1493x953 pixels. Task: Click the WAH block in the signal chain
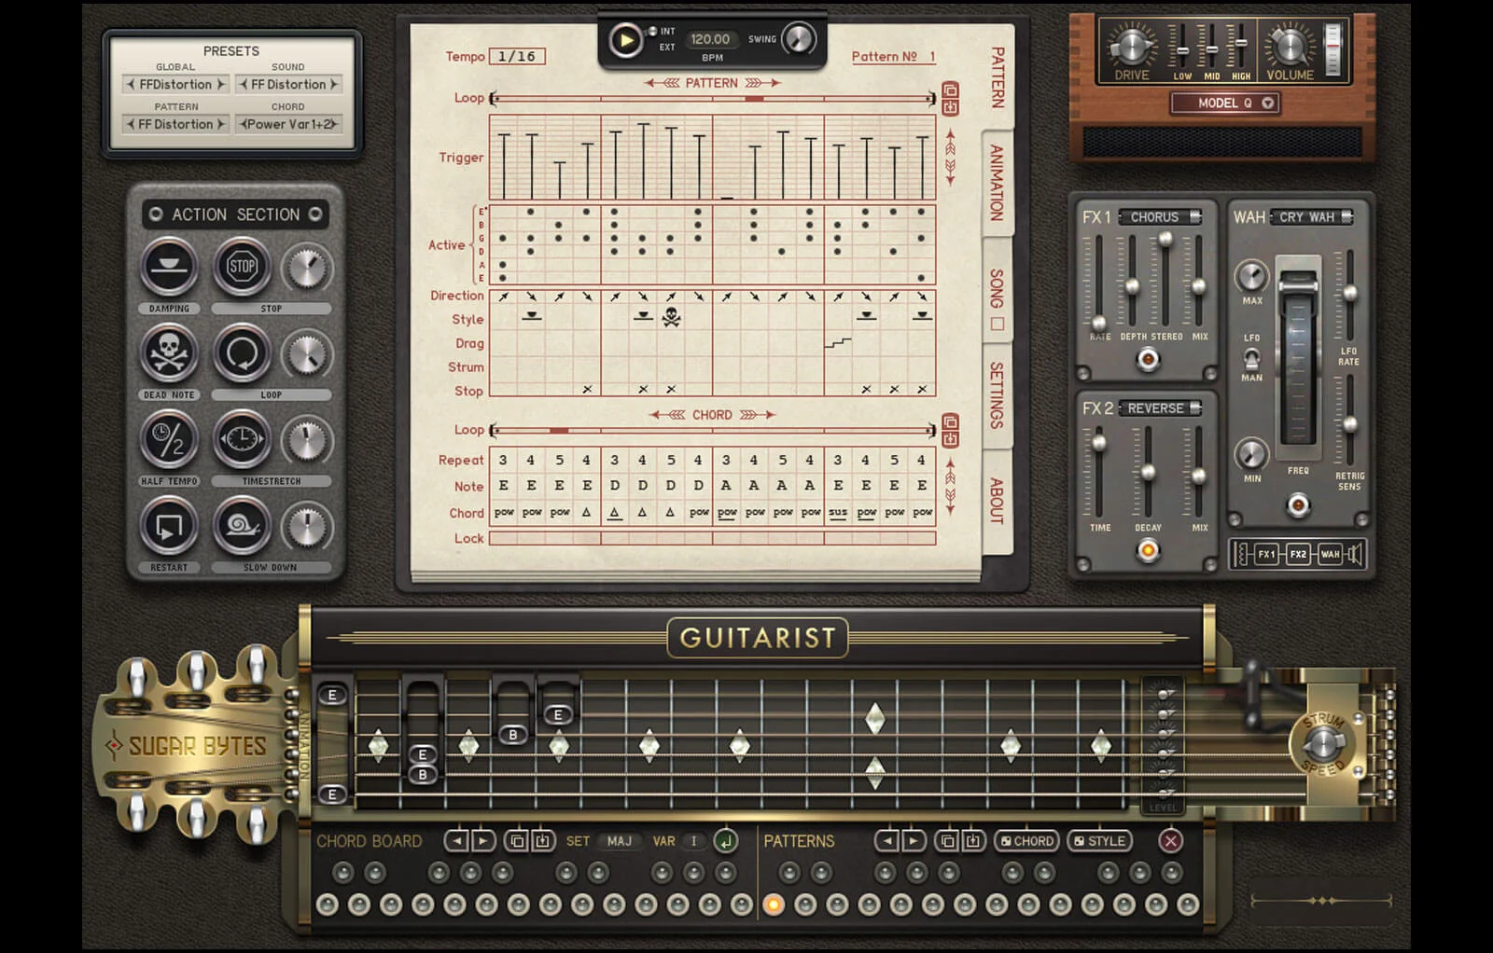tap(1330, 554)
